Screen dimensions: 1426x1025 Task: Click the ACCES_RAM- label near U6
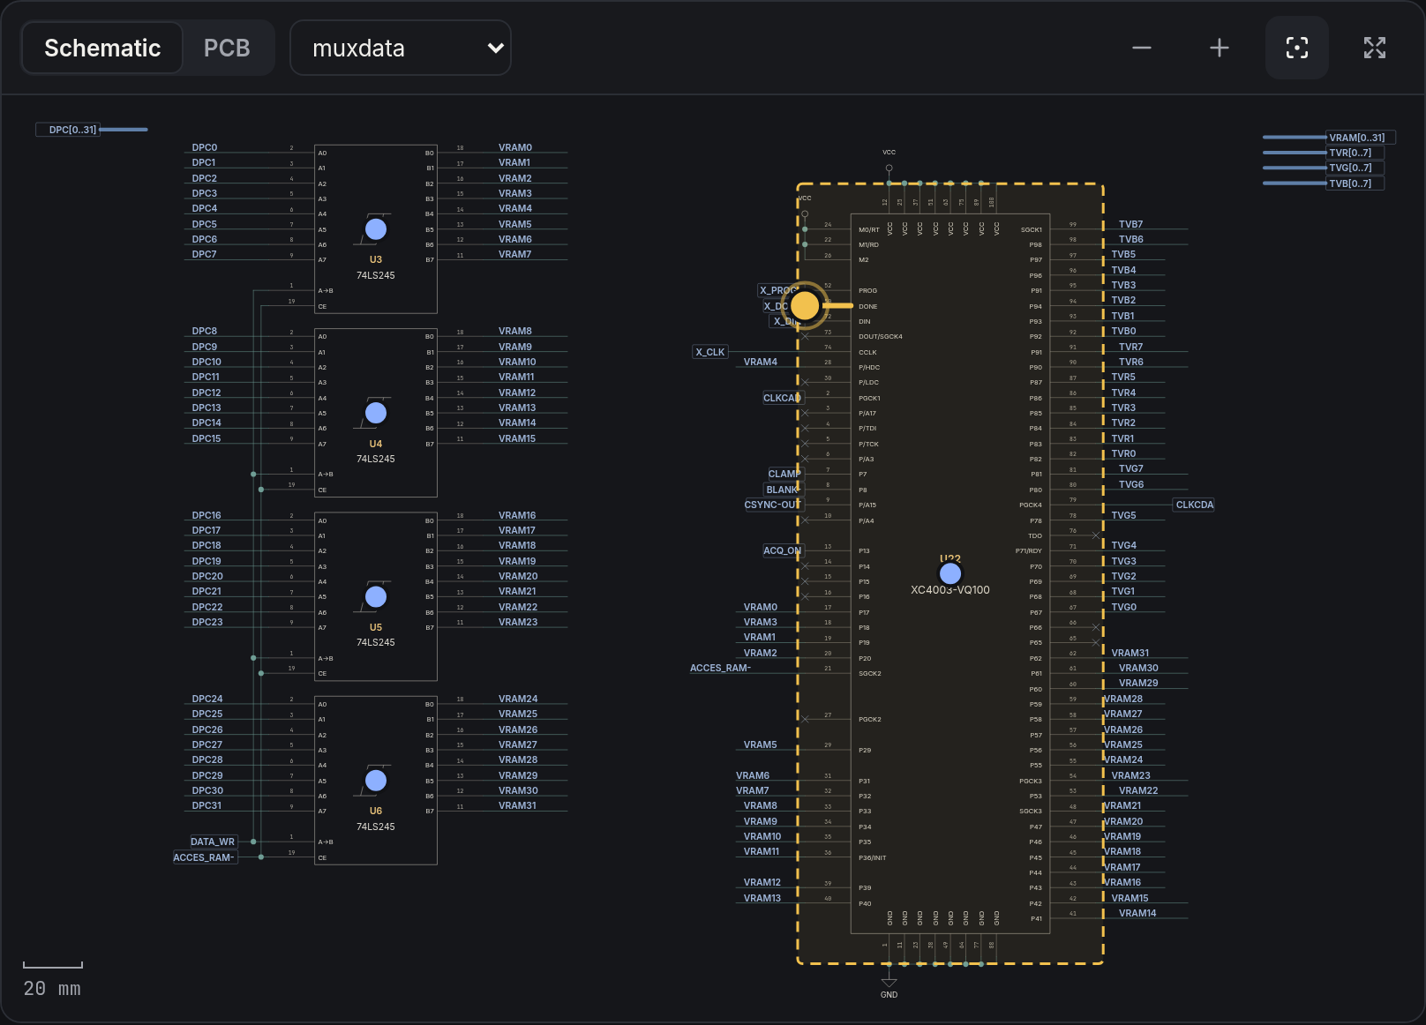click(x=204, y=857)
